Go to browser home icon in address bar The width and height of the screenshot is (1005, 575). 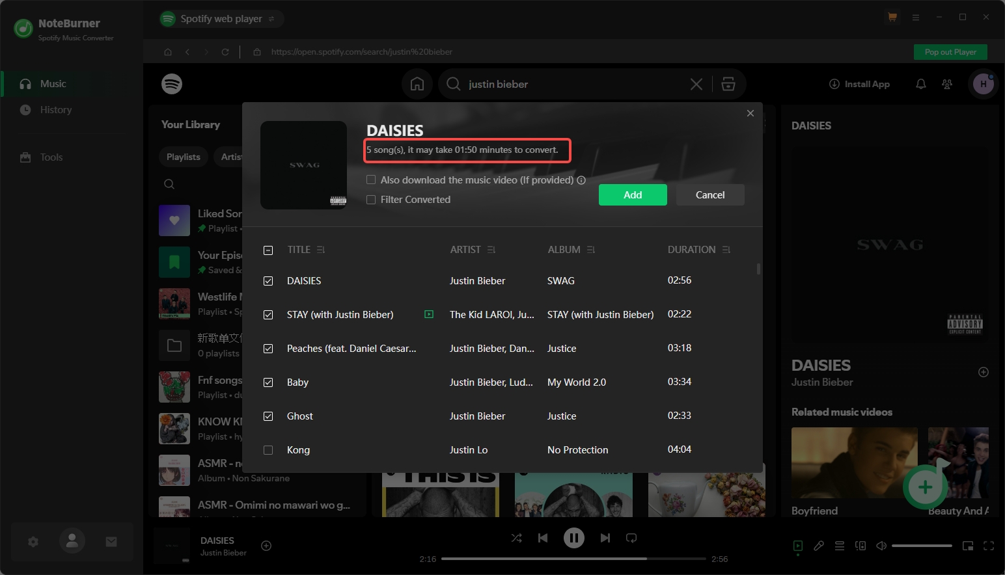click(168, 52)
